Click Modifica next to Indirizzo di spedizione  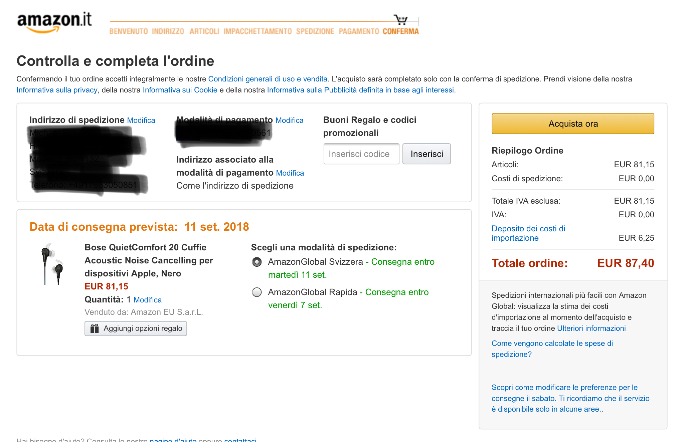[141, 121]
